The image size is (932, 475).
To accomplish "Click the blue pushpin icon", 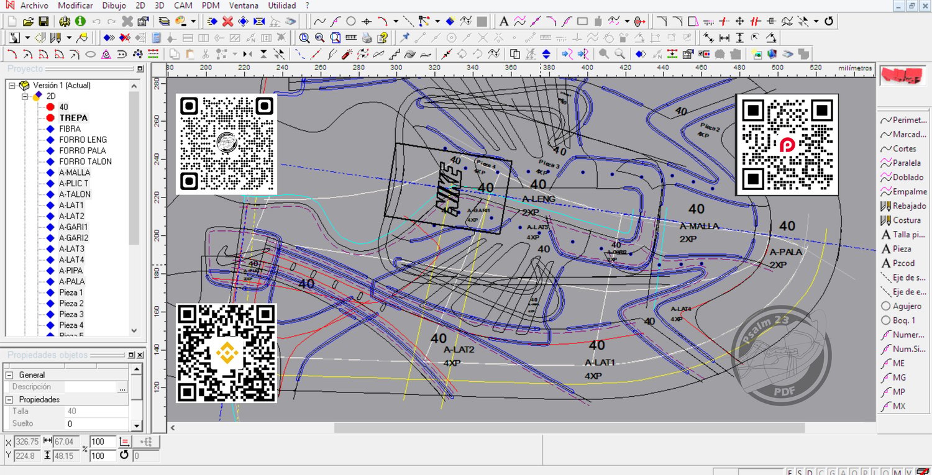I will (405, 37).
